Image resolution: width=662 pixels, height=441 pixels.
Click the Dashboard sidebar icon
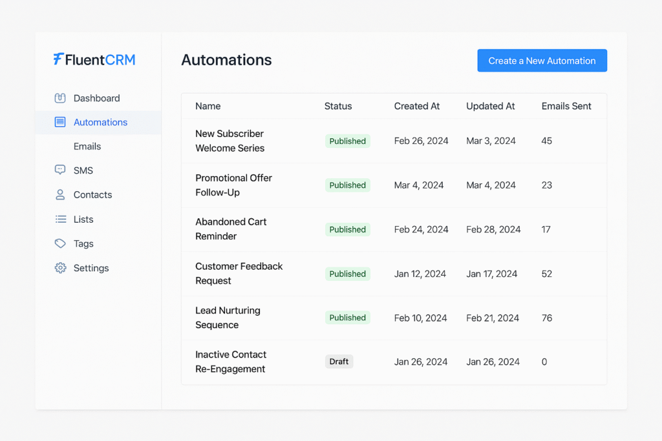click(x=60, y=98)
